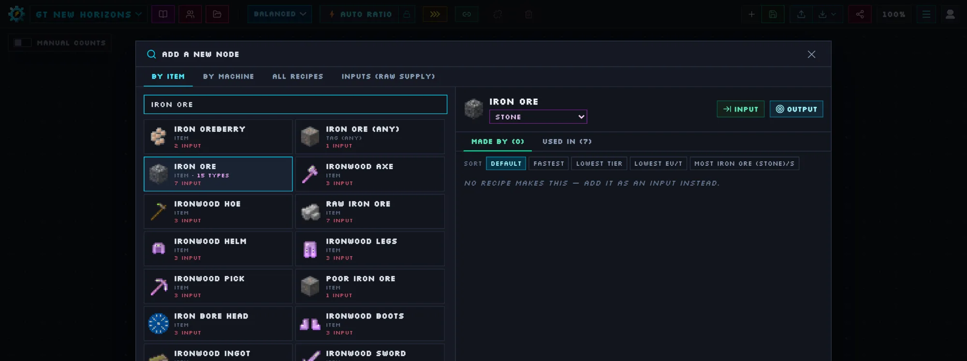Viewport: 967px width, 361px height.
Task: Switch to the Used In (7) tab
Action: [x=567, y=141]
